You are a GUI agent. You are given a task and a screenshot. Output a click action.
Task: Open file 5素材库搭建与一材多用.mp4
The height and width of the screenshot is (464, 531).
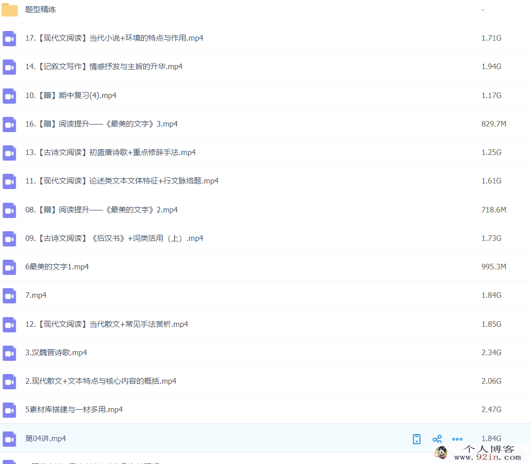tap(74, 409)
